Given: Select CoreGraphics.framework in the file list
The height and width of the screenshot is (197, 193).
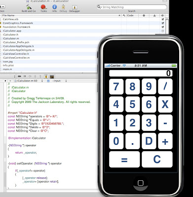Looking at the screenshot, I should (x=18, y=23).
